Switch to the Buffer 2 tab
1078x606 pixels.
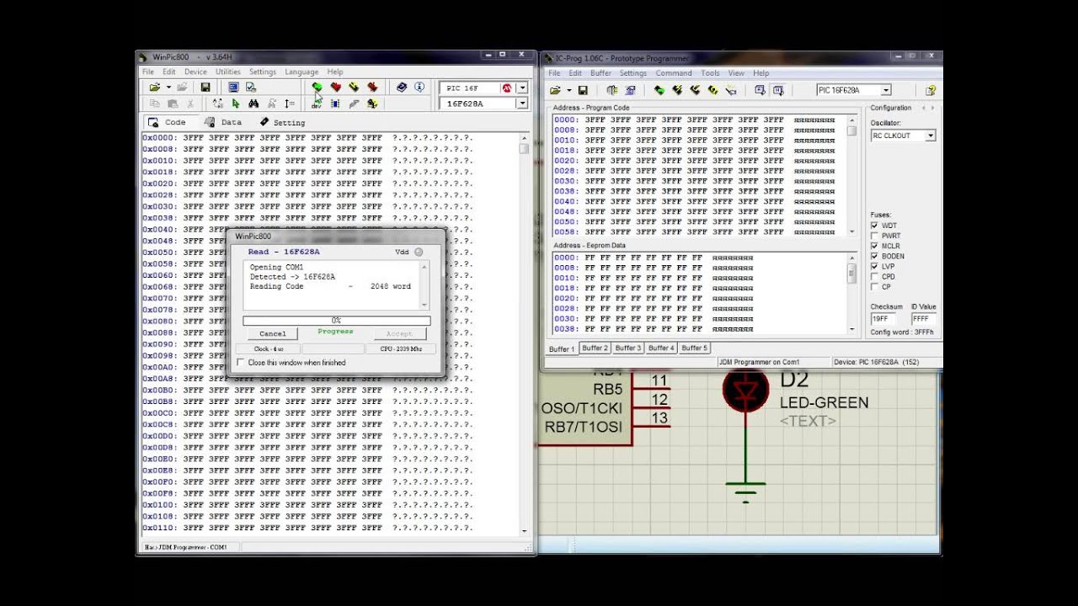coord(595,348)
